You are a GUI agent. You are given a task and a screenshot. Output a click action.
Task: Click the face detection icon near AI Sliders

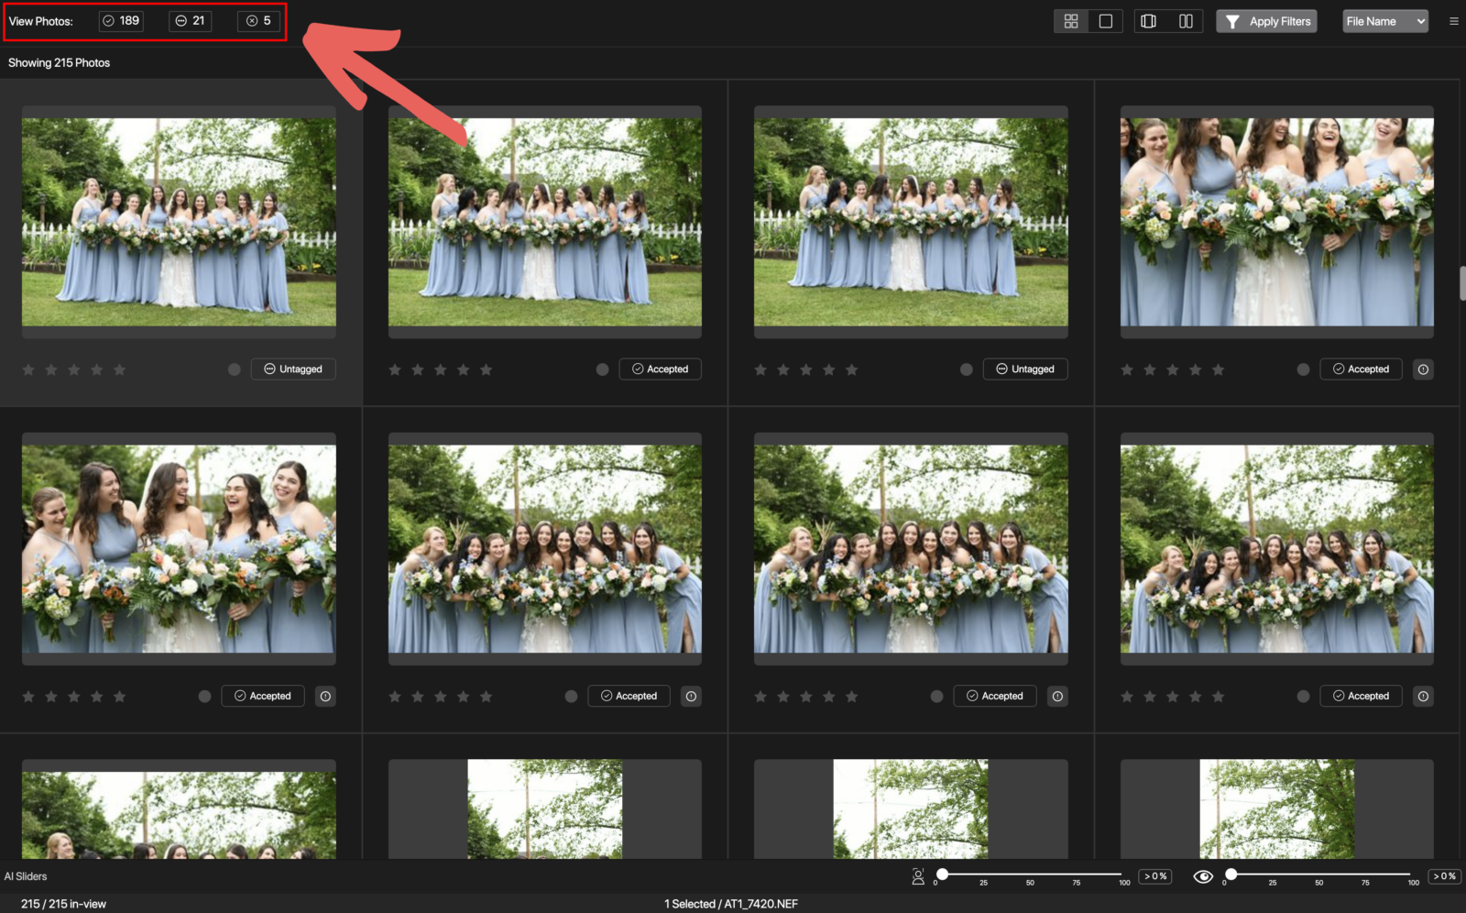coord(919,876)
